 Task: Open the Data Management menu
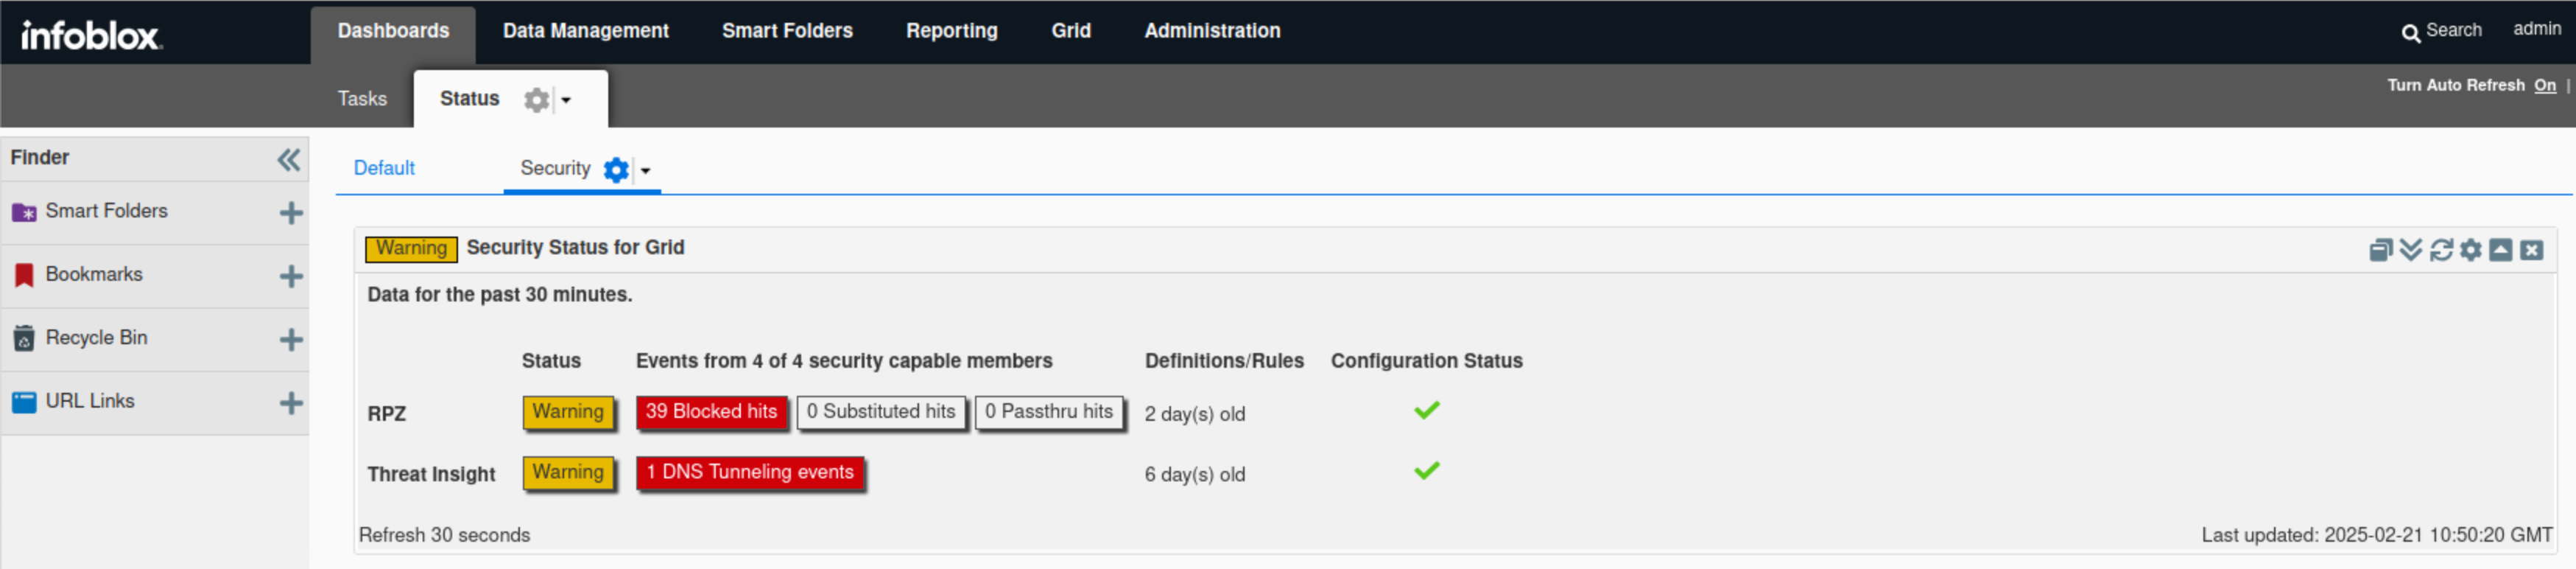[585, 31]
